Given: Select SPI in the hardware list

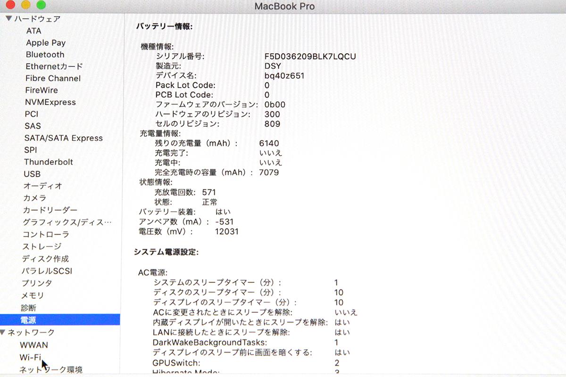Looking at the screenshot, I should [31, 150].
